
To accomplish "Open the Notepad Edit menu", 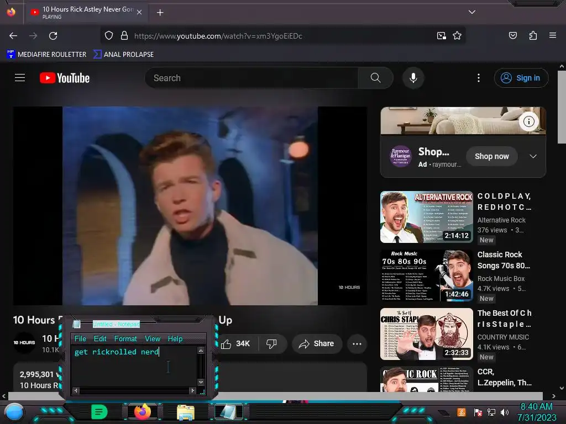I will coord(100,338).
